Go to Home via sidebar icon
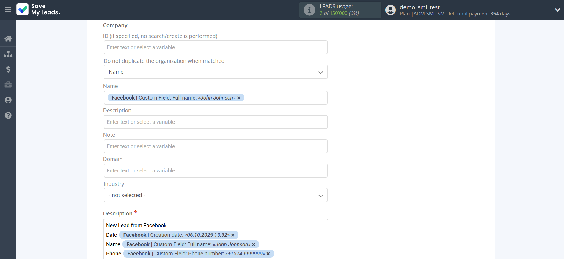The width and height of the screenshot is (564, 259). [8, 39]
